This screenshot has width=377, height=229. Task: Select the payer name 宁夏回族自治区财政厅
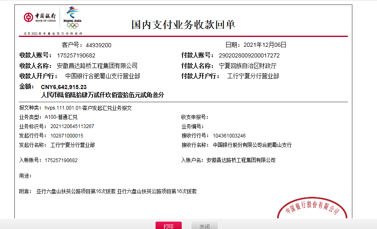(x=247, y=66)
